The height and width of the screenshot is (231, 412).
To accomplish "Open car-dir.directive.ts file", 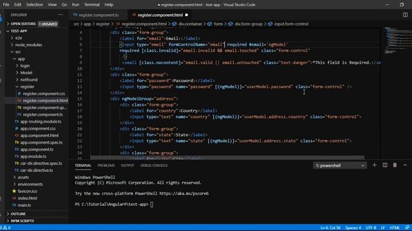I will [37, 170].
